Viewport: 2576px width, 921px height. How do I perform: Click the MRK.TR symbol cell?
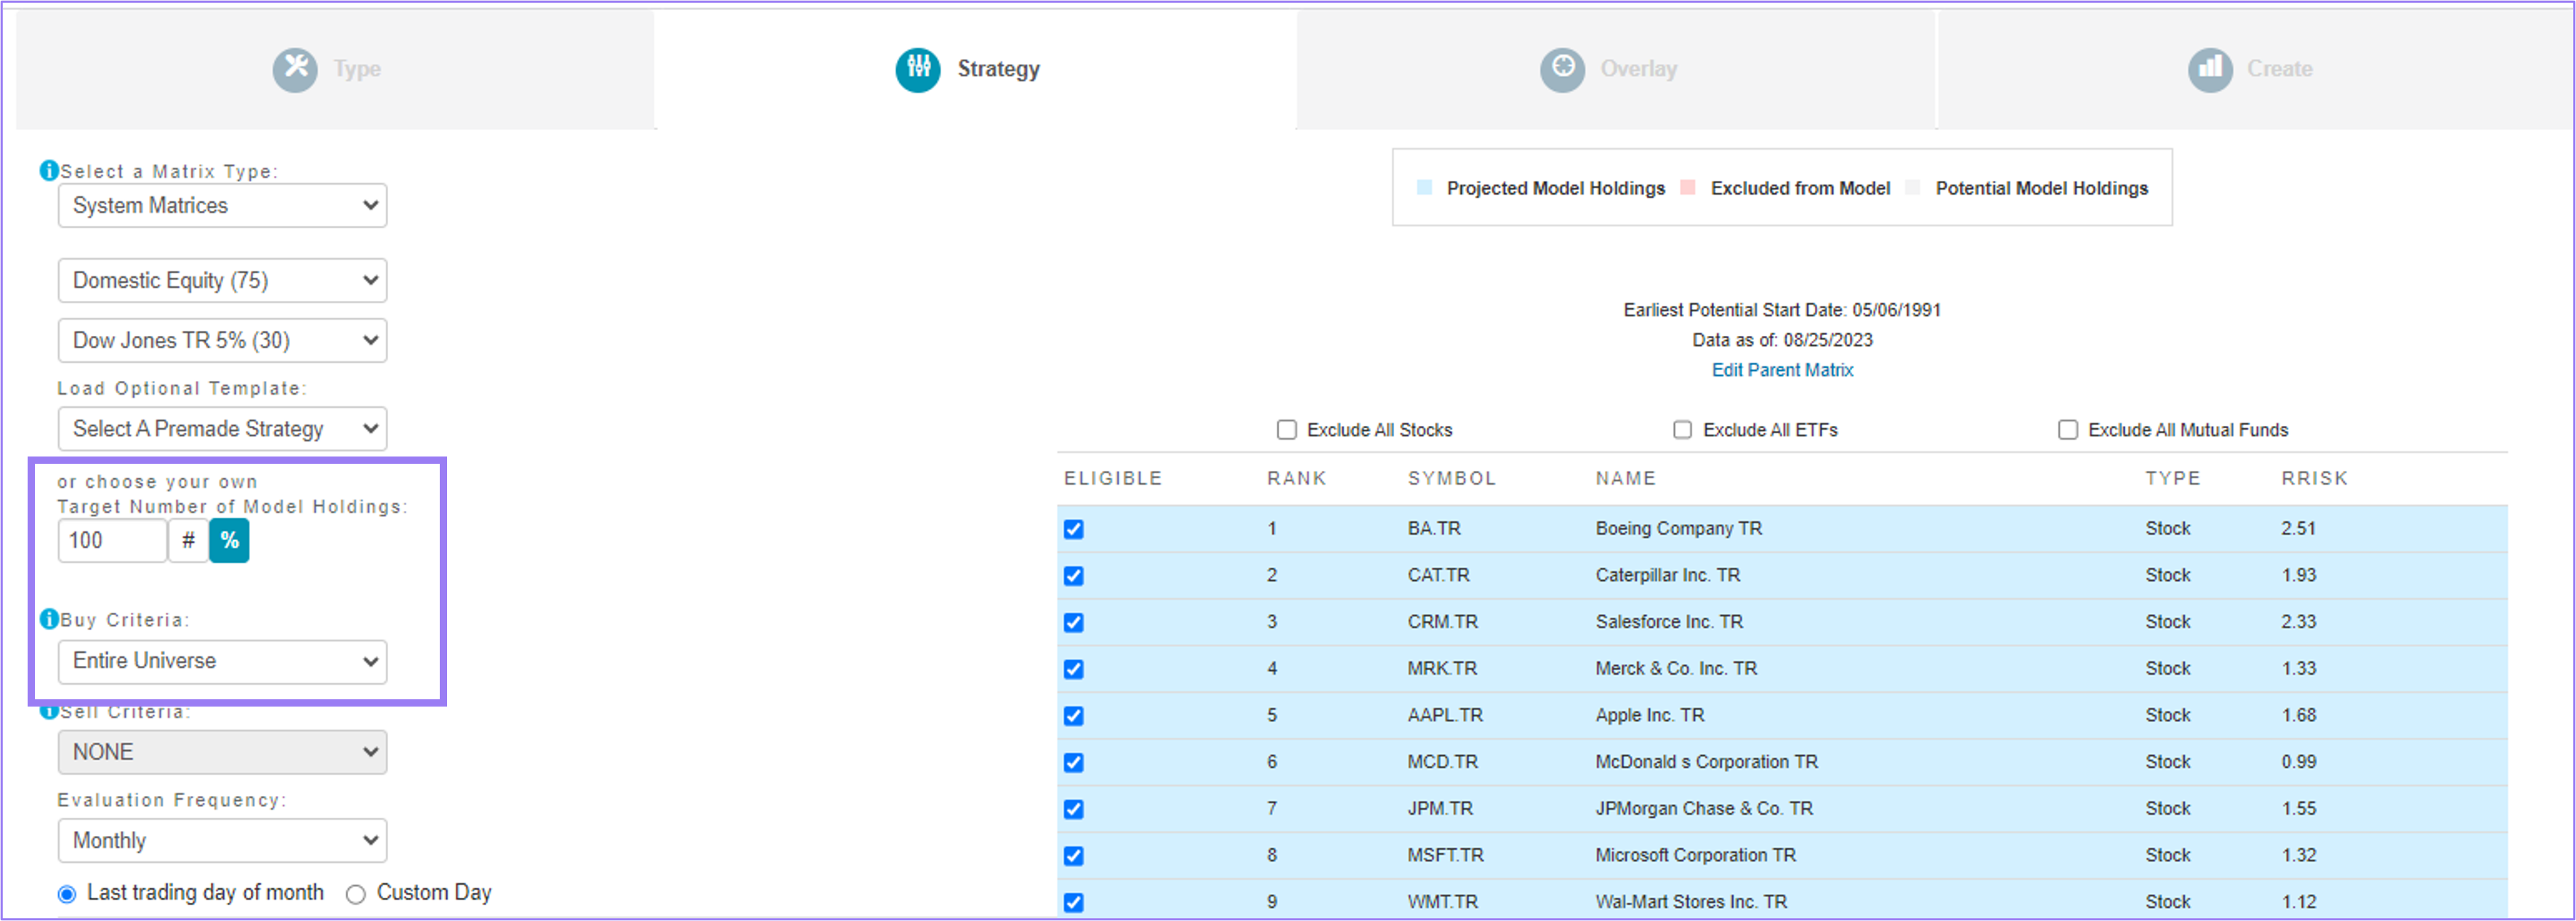(1442, 668)
